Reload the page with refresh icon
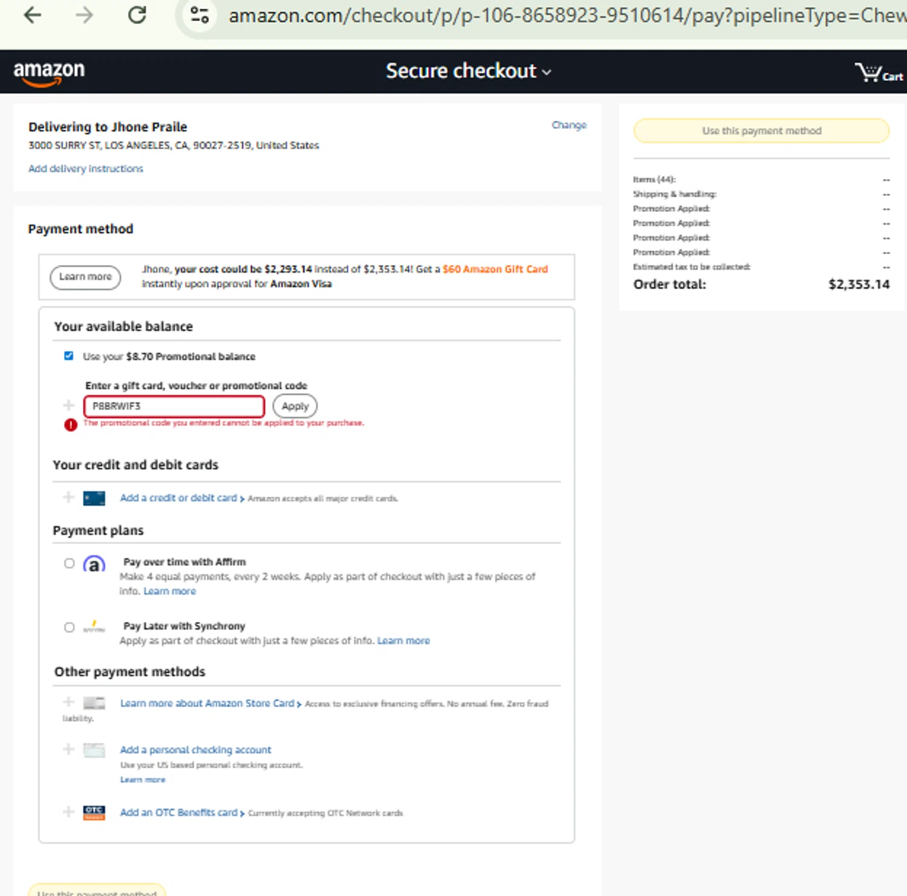907x896 pixels. tap(137, 15)
